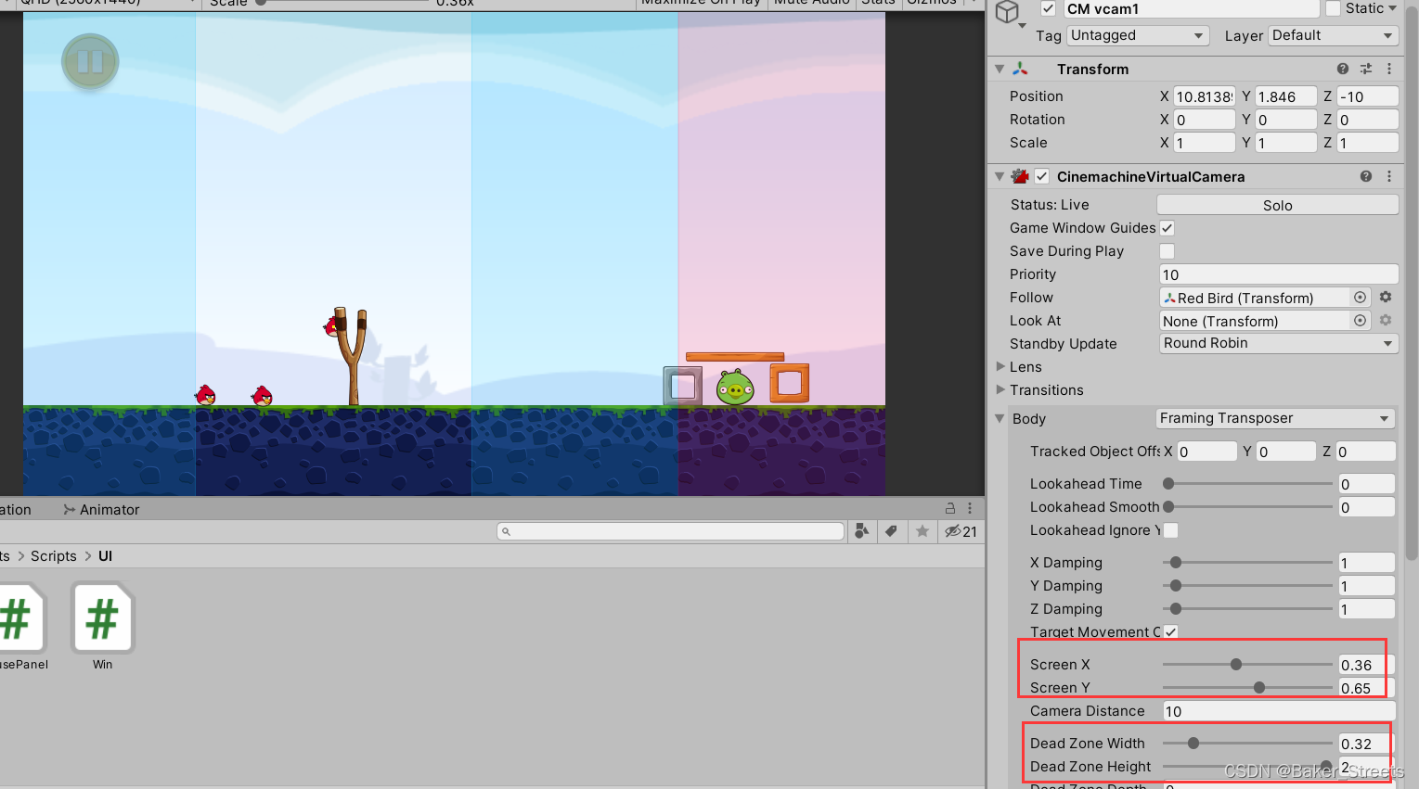Select the Win script file icon
The height and width of the screenshot is (789, 1419).
[102, 618]
